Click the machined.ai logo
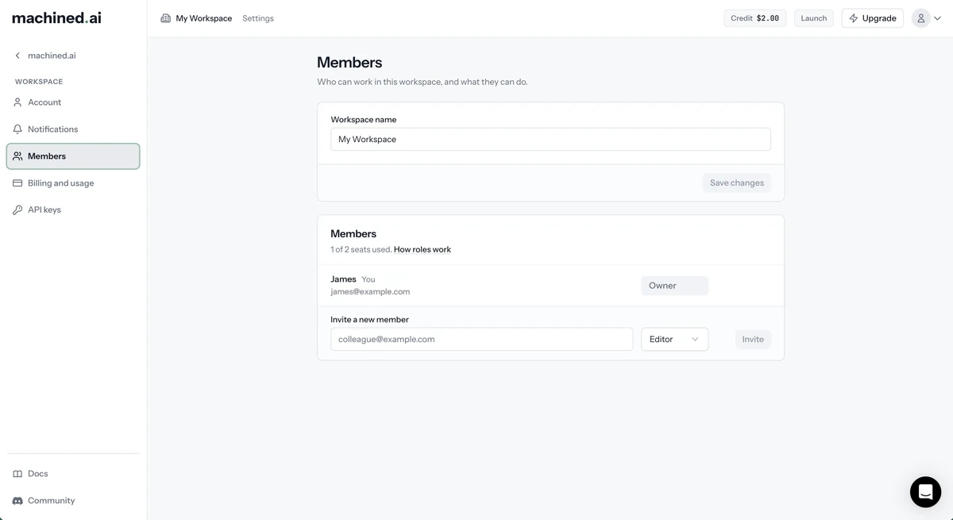This screenshot has width=953, height=520. click(56, 17)
